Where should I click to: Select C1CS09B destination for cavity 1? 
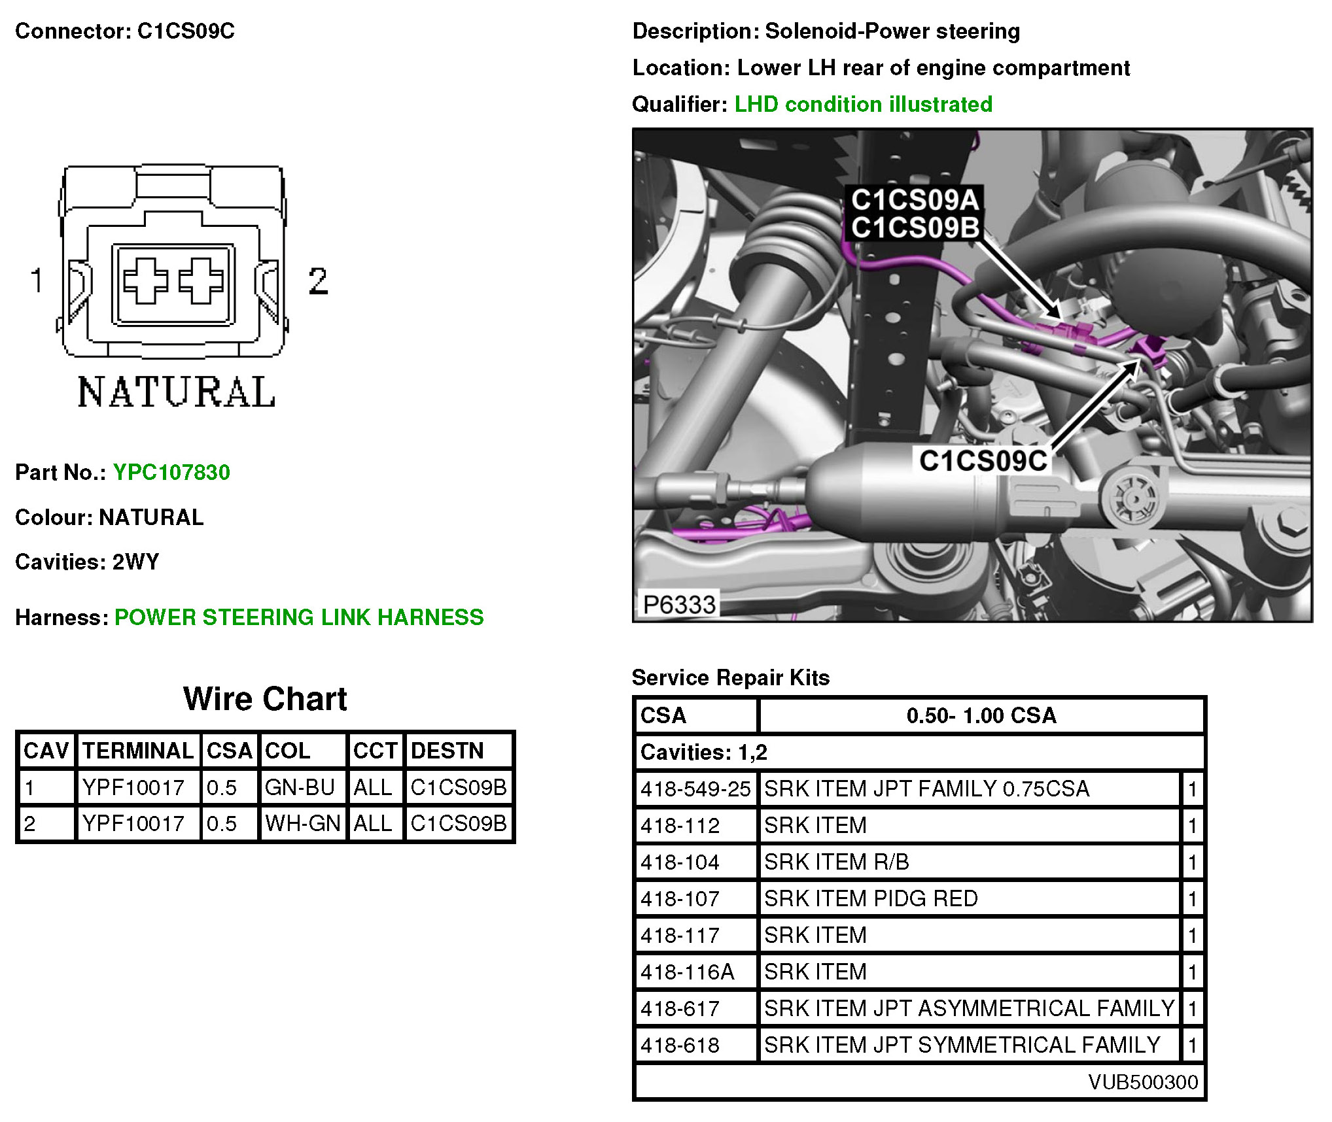point(458,787)
